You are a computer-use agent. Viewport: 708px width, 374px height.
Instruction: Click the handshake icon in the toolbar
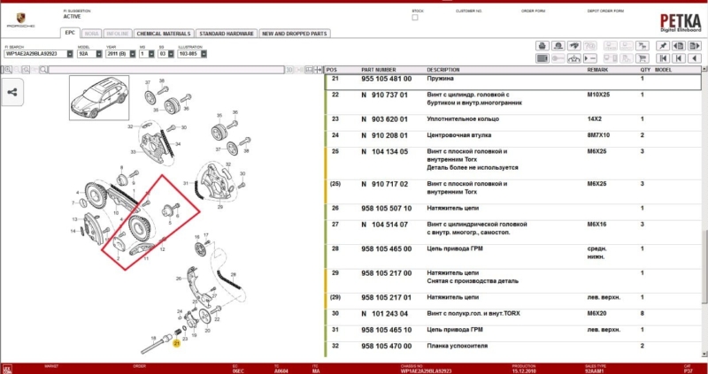tap(573, 45)
